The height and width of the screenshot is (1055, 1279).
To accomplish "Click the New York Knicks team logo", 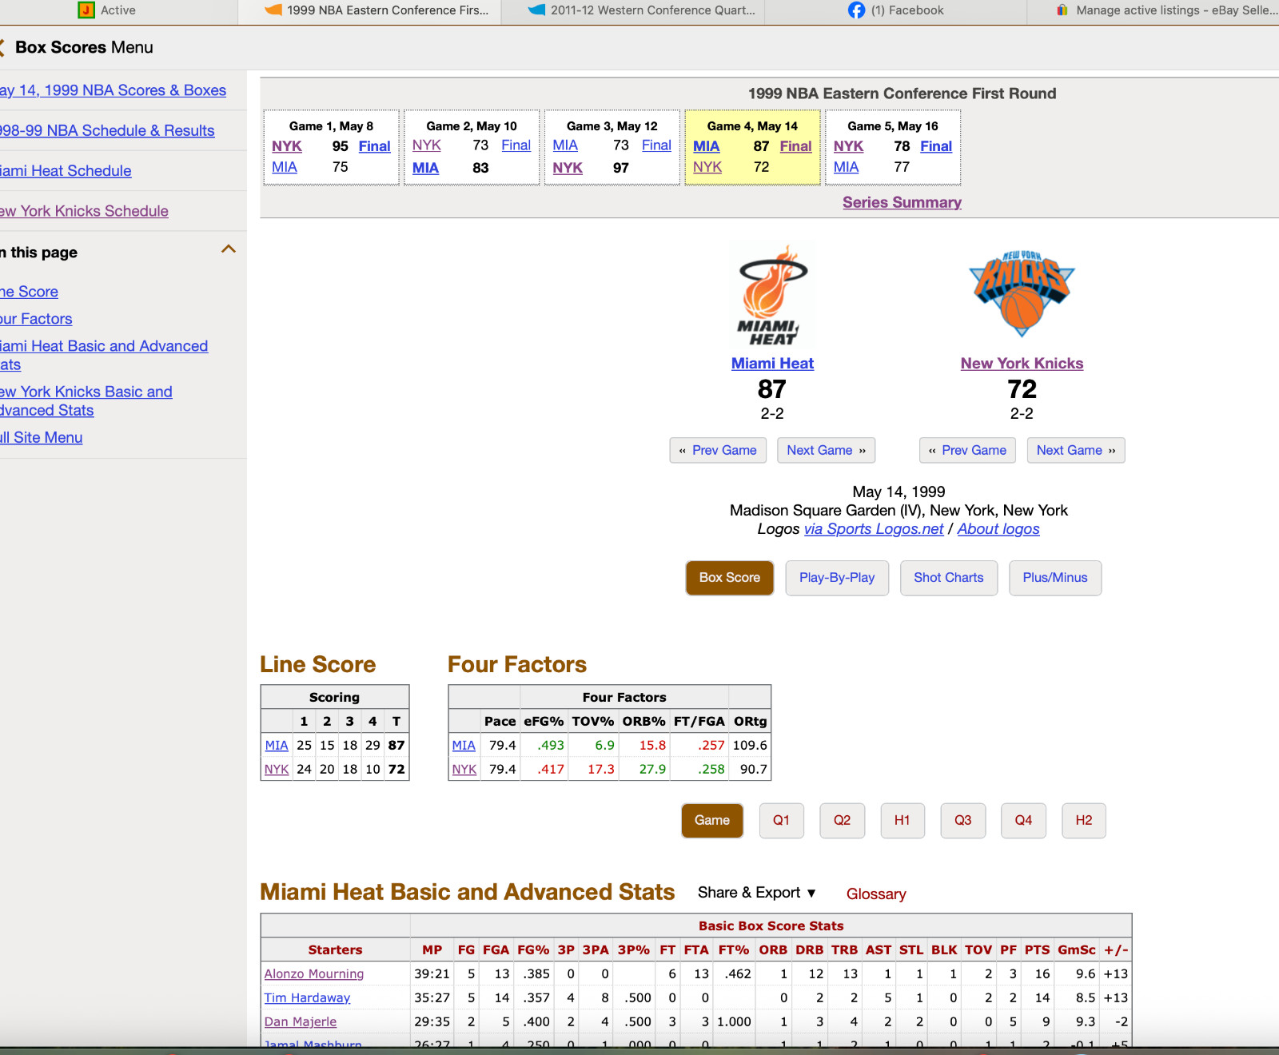I will (1022, 294).
